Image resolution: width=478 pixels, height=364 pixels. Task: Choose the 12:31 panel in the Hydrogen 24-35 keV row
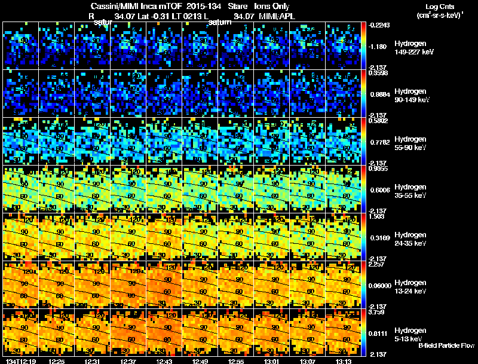tap(93, 237)
